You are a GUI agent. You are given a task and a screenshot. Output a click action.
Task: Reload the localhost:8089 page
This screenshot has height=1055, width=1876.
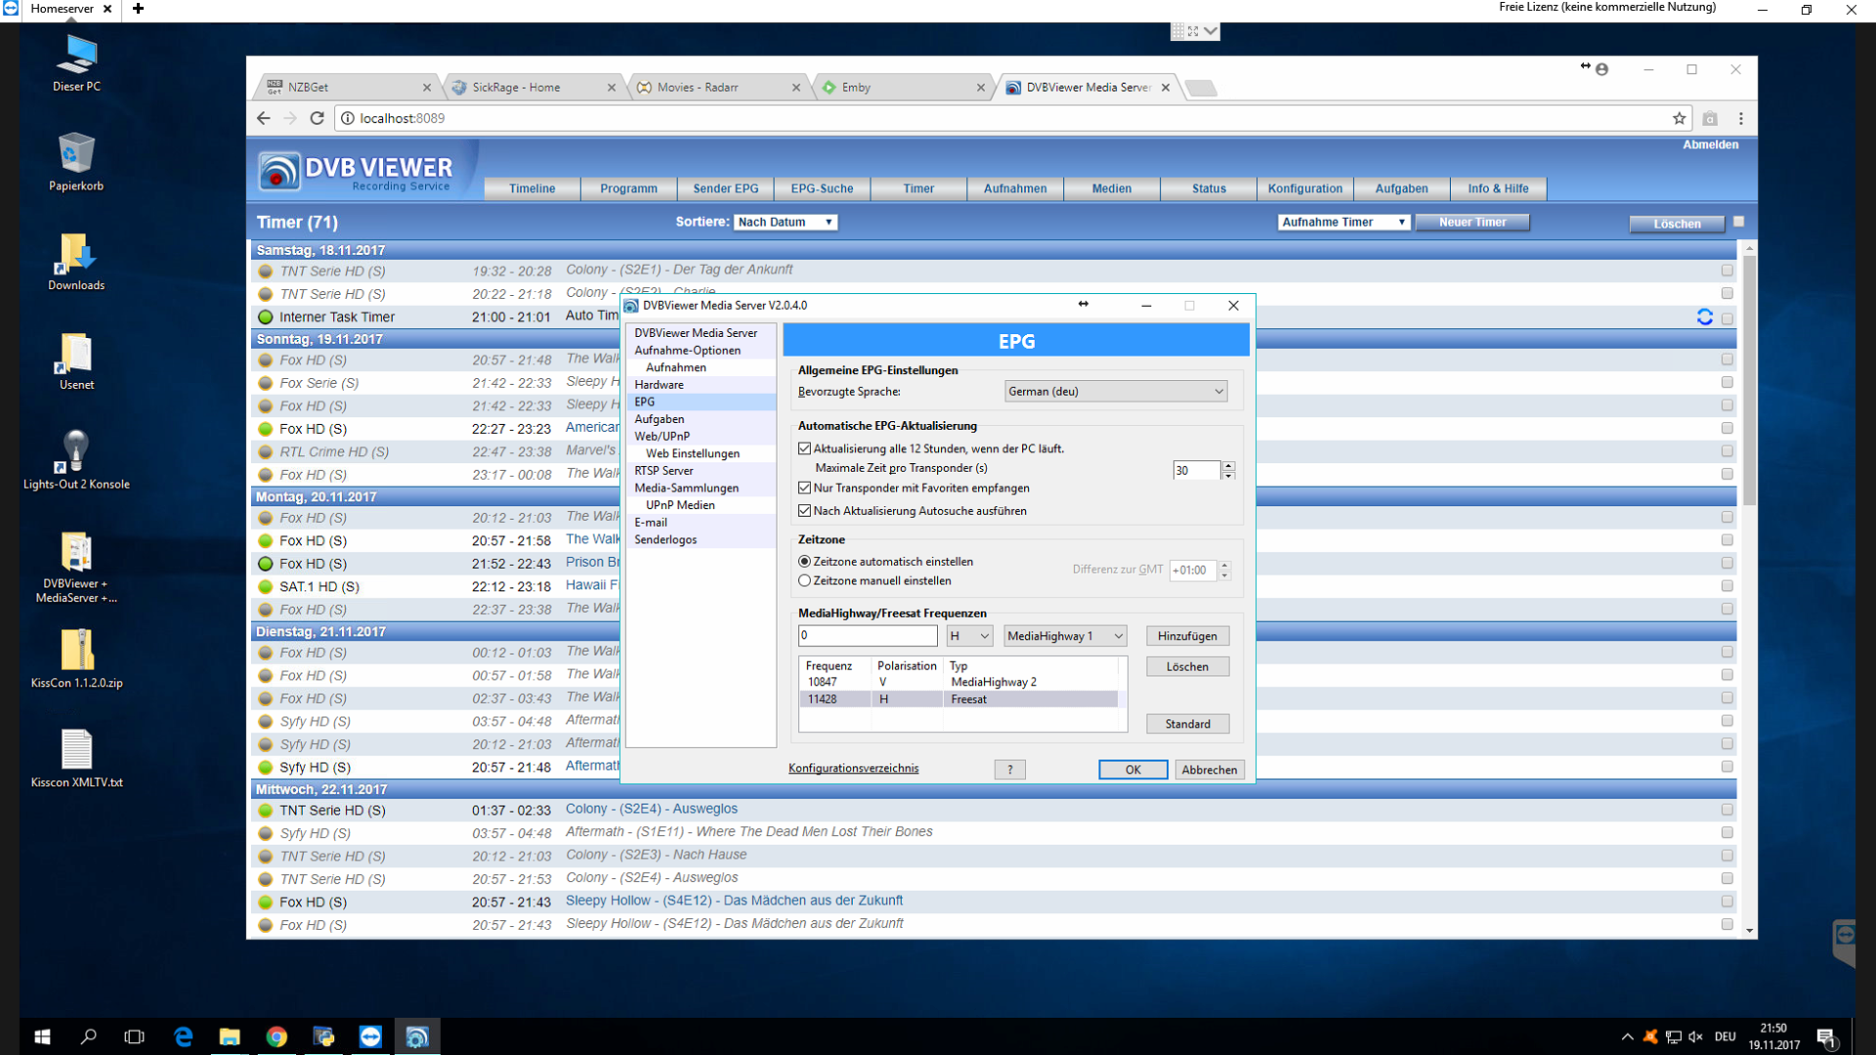point(317,118)
